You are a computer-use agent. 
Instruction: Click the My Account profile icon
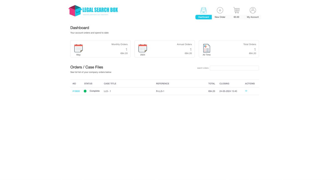point(253,11)
